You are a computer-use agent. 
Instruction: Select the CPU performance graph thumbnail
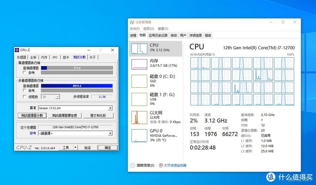pyautogui.click(x=139, y=49)
